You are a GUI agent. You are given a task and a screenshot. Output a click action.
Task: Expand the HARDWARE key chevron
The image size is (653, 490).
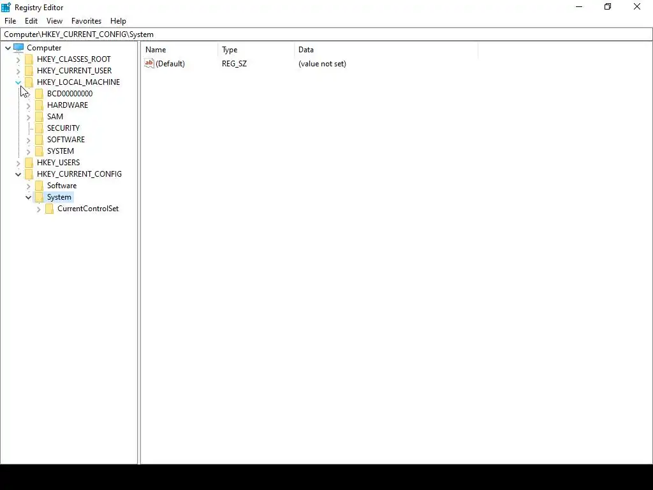[x=28, y=106]
